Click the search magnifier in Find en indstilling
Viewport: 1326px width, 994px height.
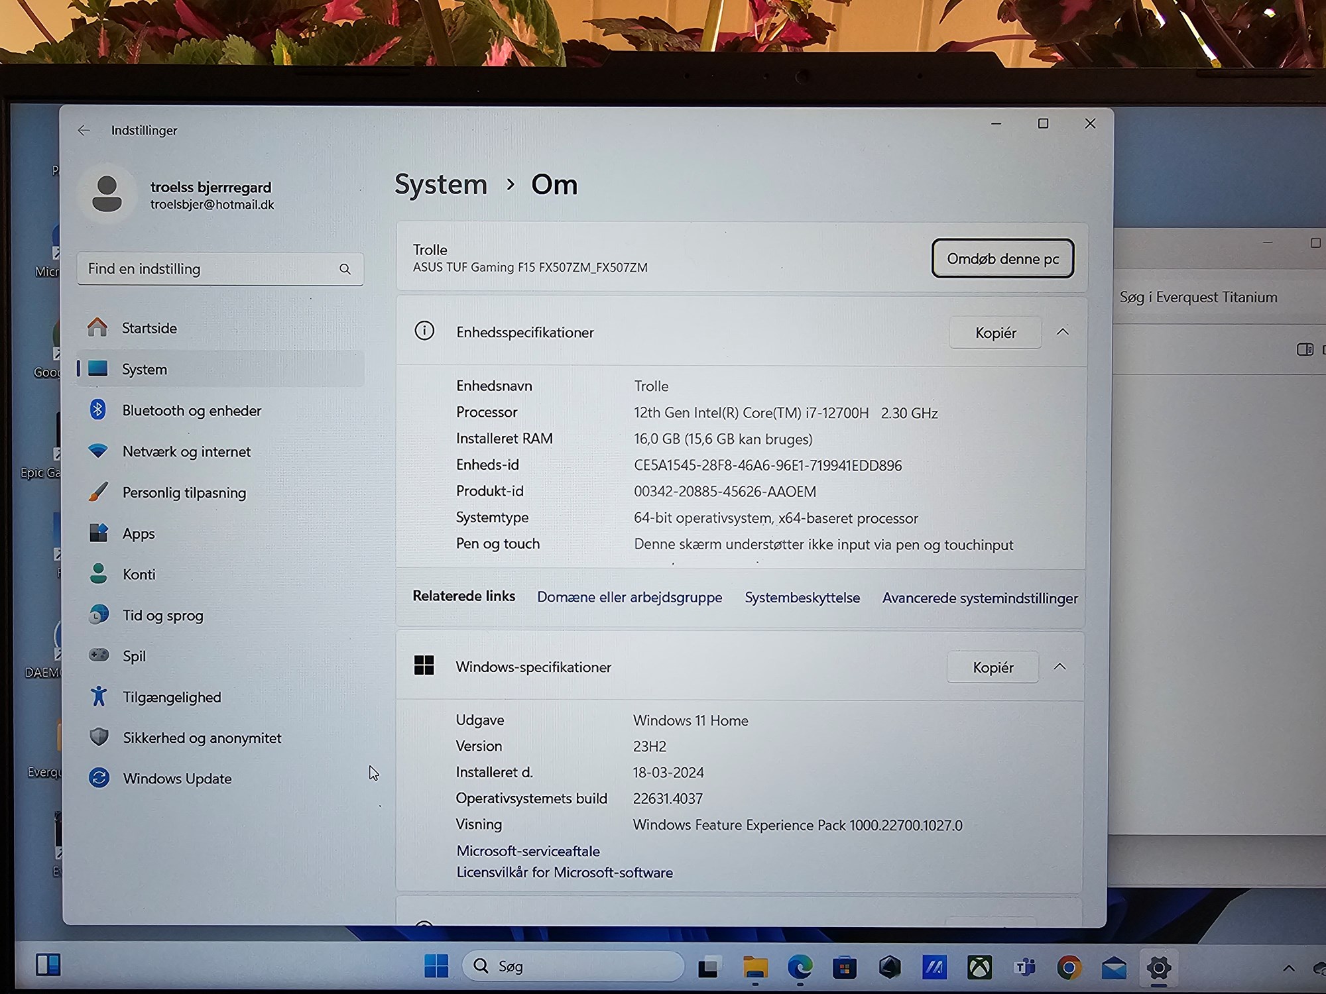tap(345, 269)
